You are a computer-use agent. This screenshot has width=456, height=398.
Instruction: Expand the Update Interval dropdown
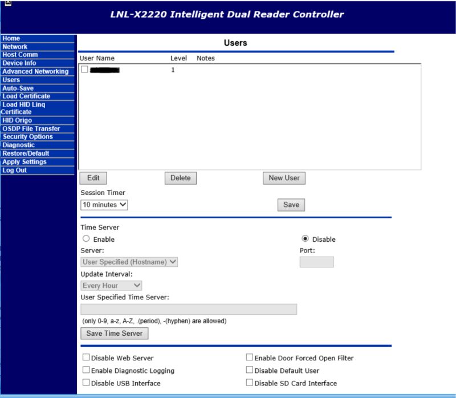[110, 285]
